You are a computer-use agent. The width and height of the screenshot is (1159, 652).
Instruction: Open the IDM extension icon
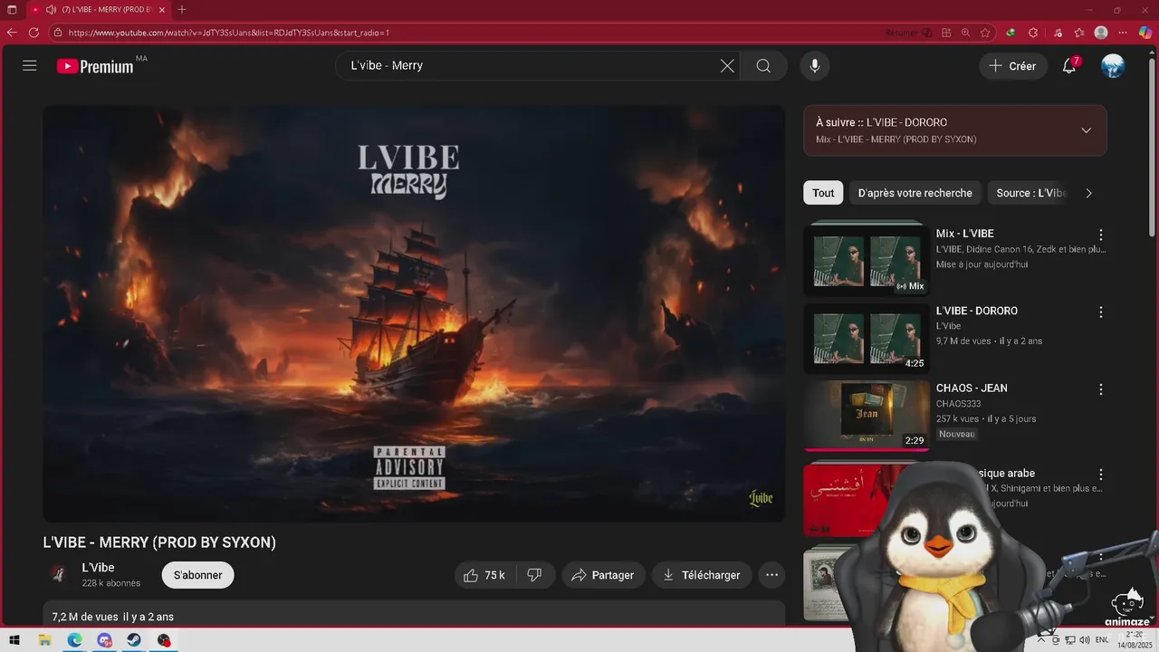coord(1011,33)
